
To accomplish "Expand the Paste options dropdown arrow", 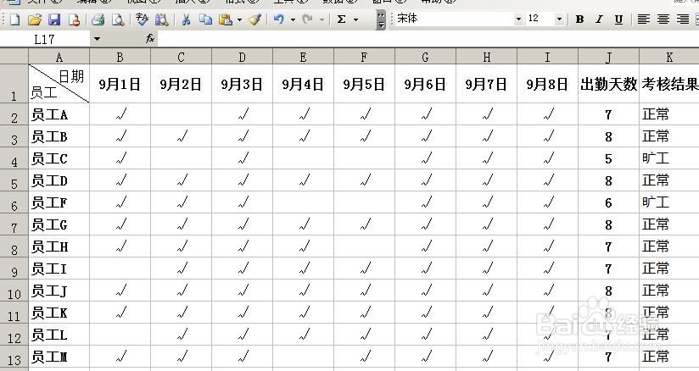I will click(x=239, y=19).
